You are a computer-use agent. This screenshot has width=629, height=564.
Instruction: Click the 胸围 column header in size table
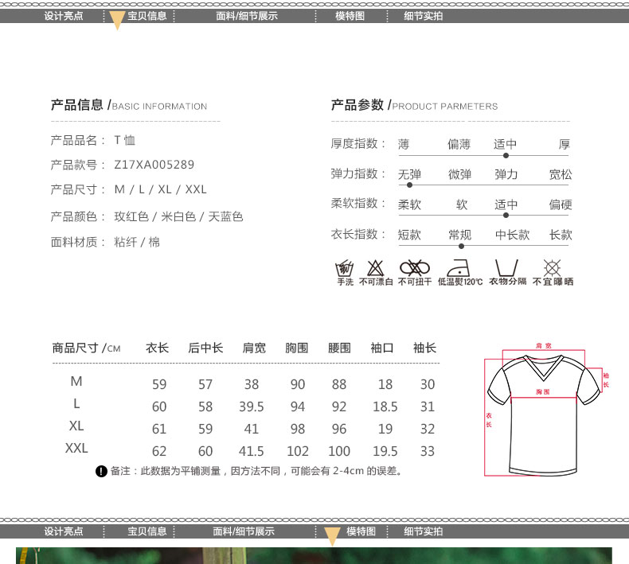click(x=296, y=348)
